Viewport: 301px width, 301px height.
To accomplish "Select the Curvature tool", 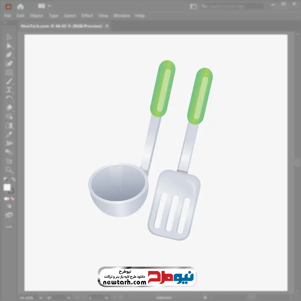I will tap(9, 64).
